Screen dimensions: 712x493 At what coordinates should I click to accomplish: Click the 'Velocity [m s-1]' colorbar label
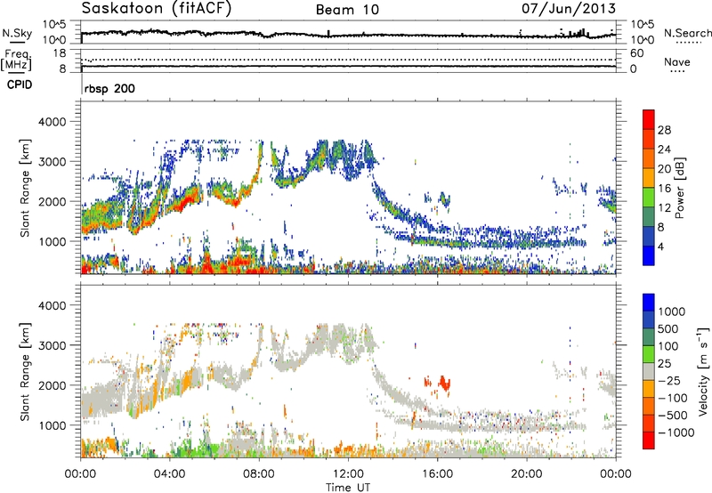click(x=703, y=371)
